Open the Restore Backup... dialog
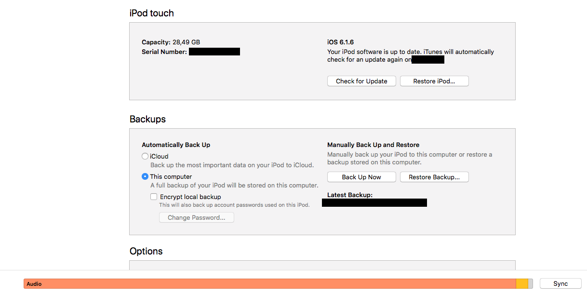Image resolution: width=587 pixels, height=294 pixels. tap(434, 177)
